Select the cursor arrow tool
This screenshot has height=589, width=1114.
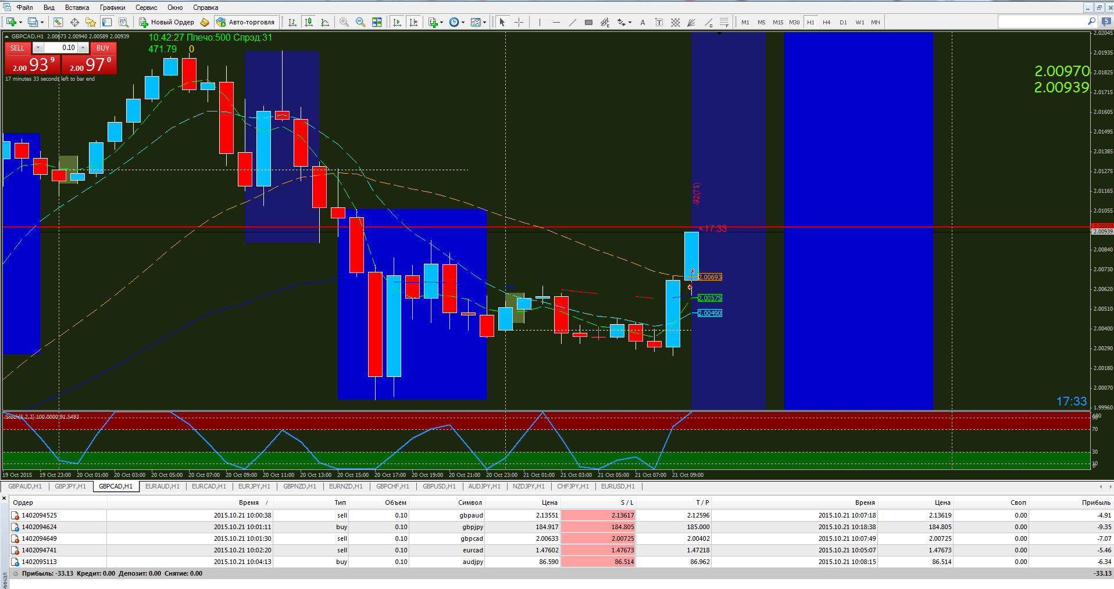pyautogui.click(x=502, y=22)
